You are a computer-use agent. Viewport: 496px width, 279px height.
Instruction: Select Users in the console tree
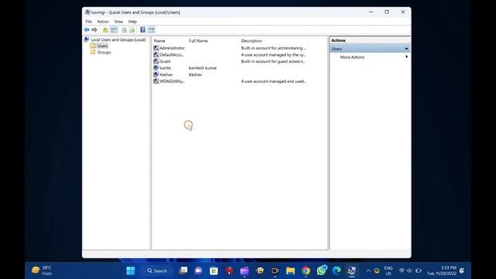[102, 46]
